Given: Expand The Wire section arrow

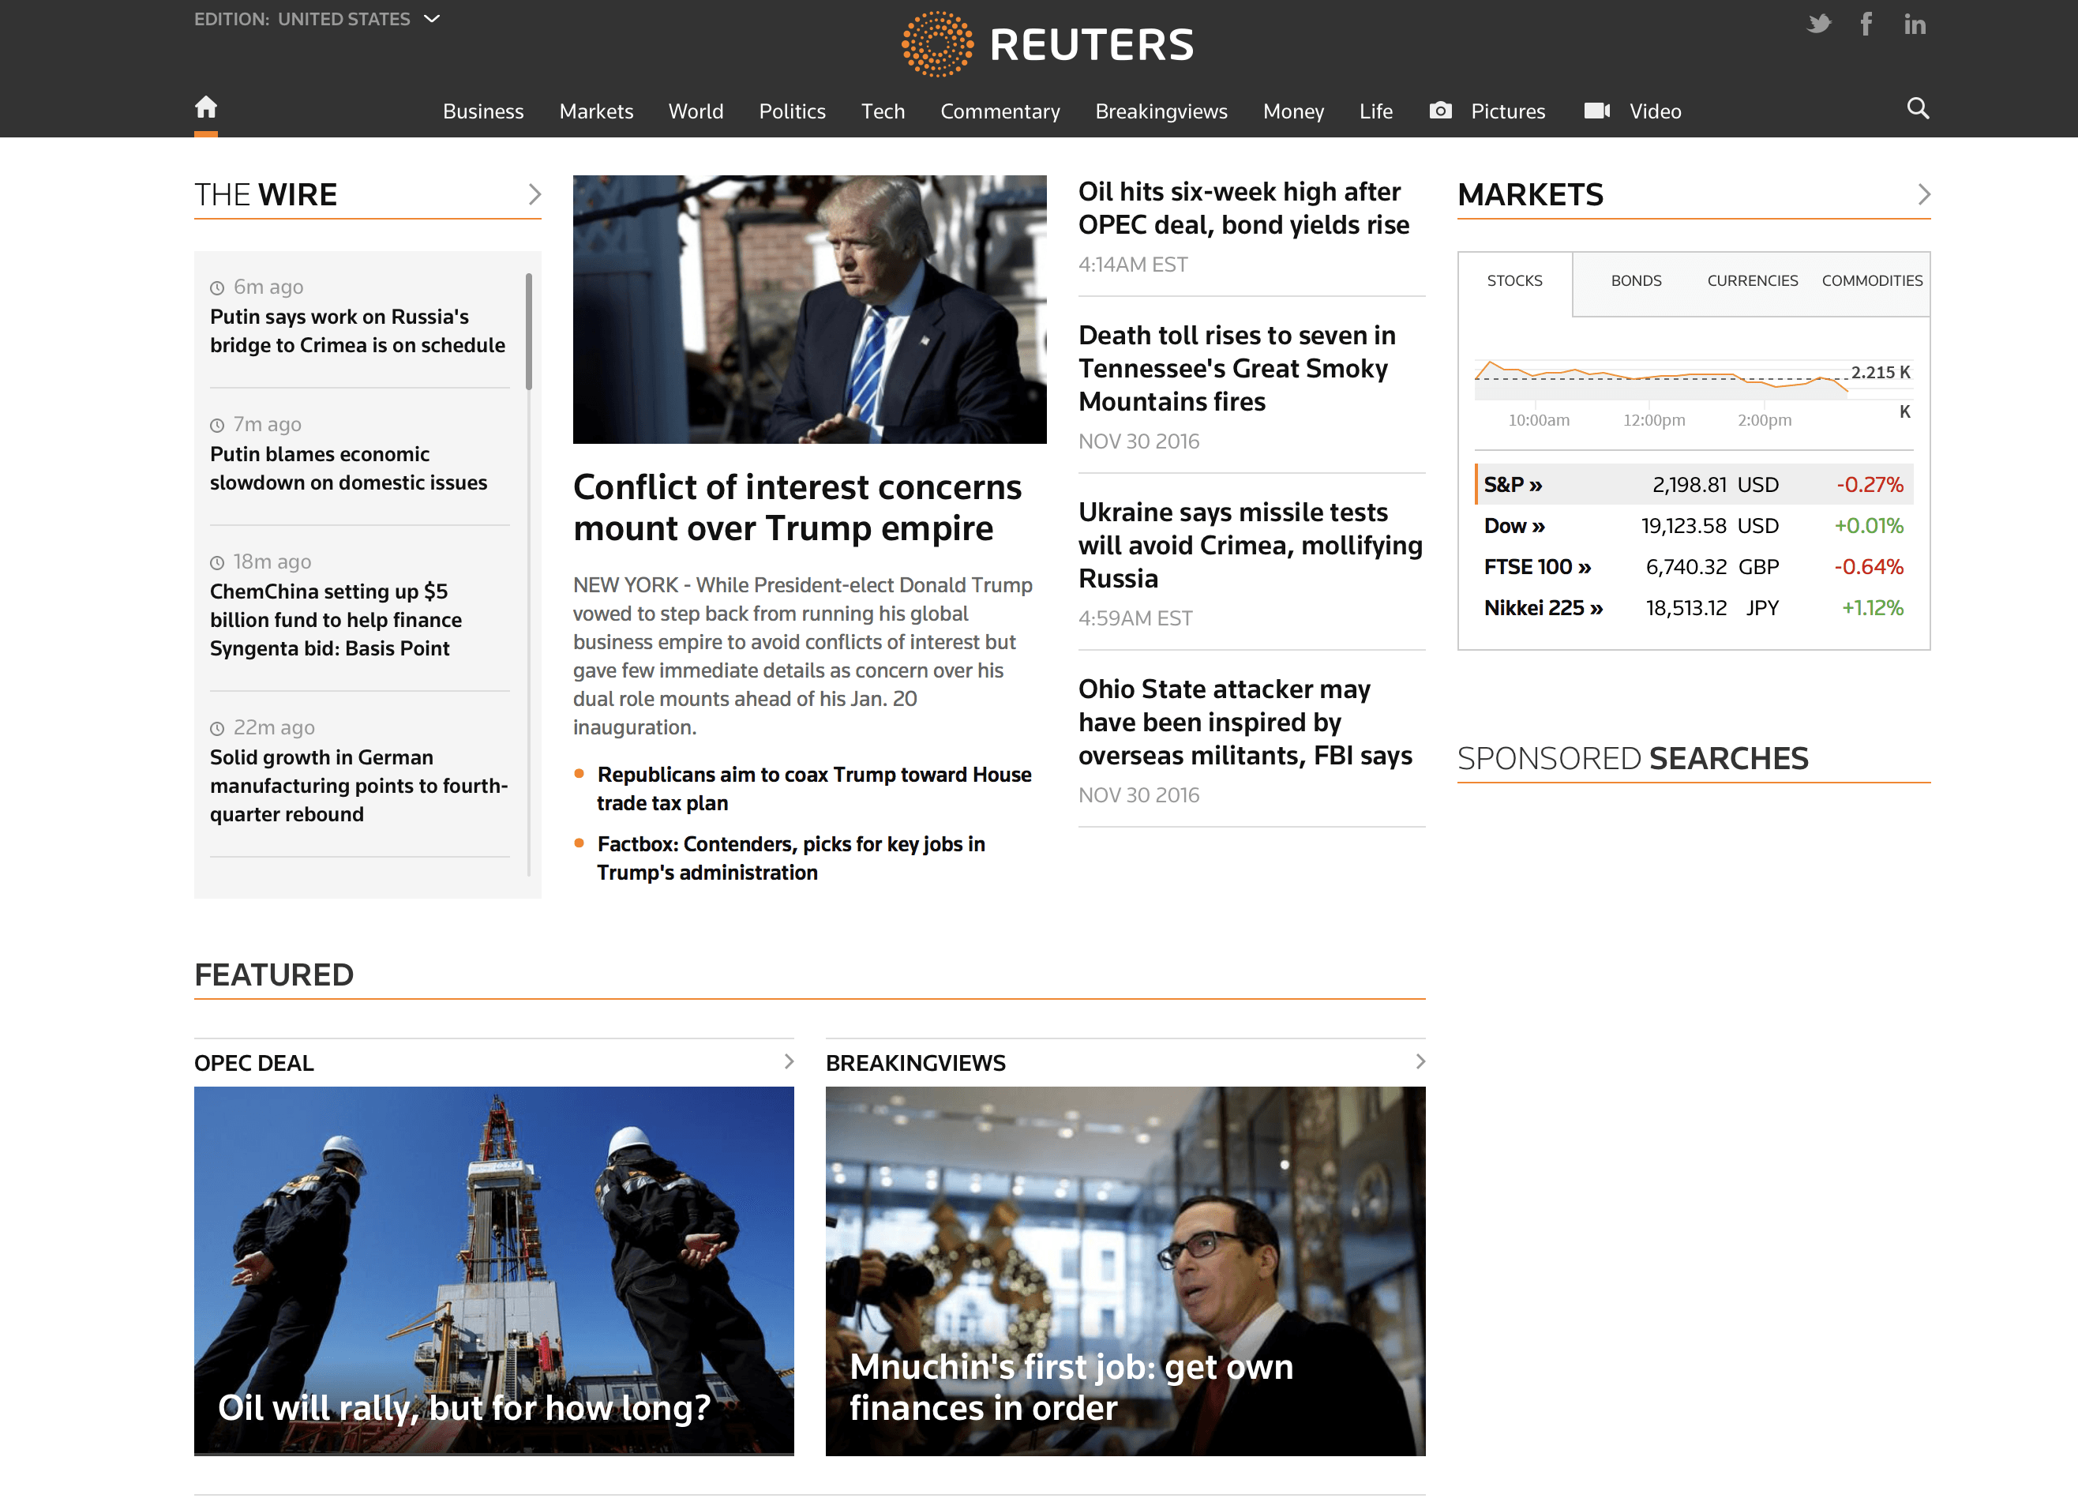Looking at the screenshot, I should 535,194.
